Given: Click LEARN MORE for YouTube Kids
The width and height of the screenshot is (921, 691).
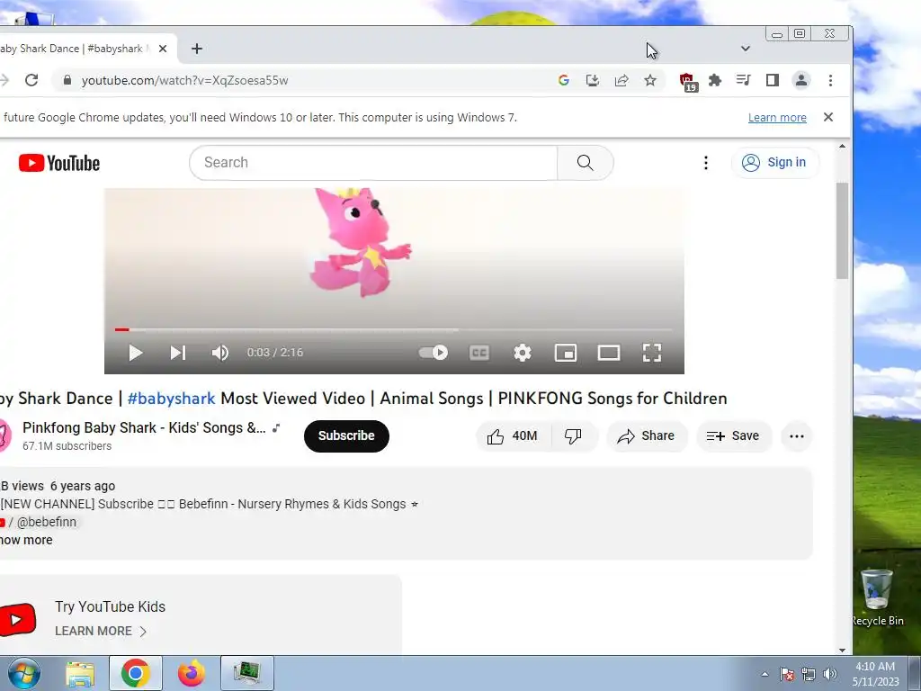Looking at the screenshot, I should point(101,631).
